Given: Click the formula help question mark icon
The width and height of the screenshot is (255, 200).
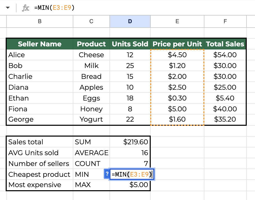Looking at the screenshot, I should click(107, 174).
